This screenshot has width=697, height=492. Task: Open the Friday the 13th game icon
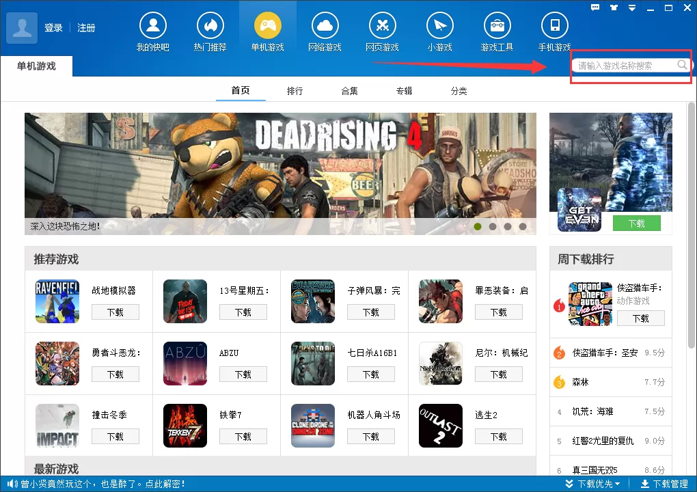pos(185,301)
